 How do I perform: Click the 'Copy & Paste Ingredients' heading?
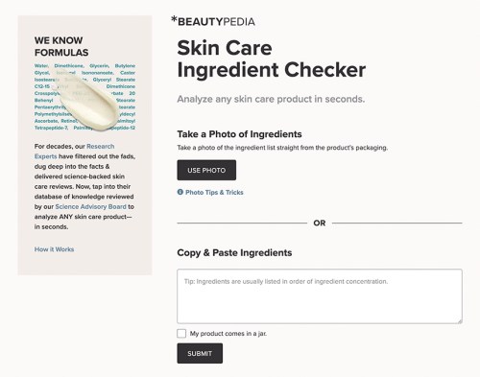point(234,252)
